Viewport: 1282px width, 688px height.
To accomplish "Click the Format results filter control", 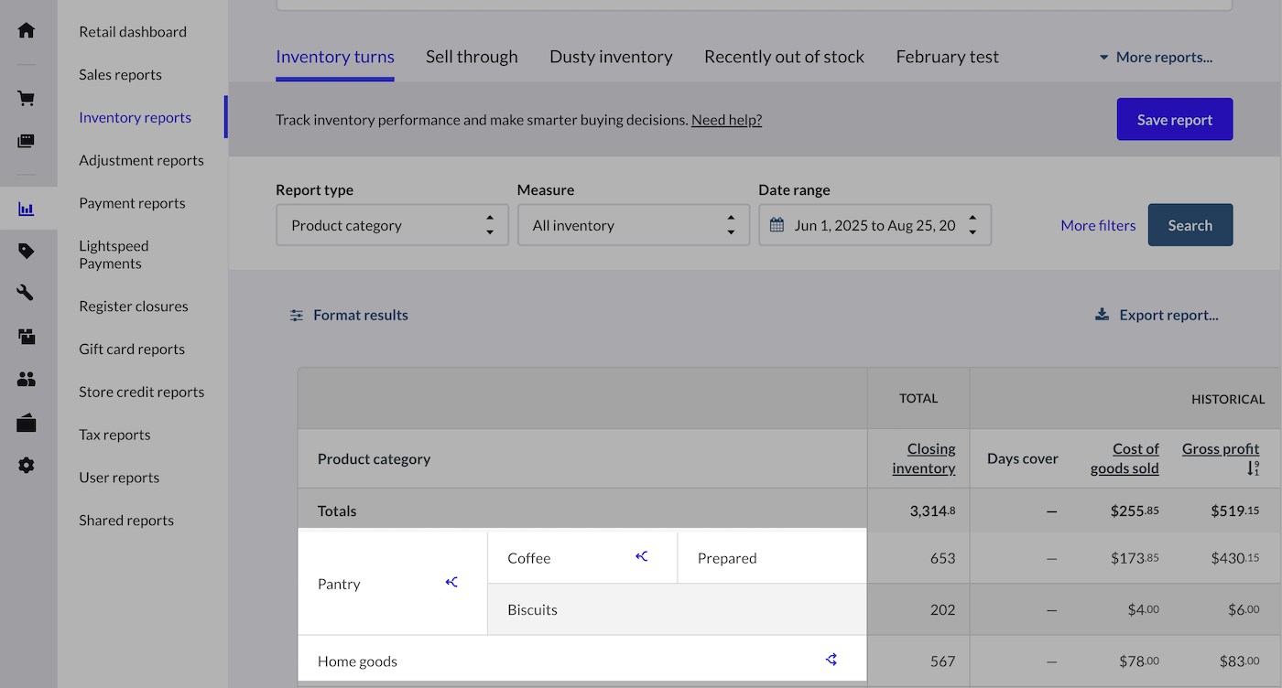I will [296, 314].
